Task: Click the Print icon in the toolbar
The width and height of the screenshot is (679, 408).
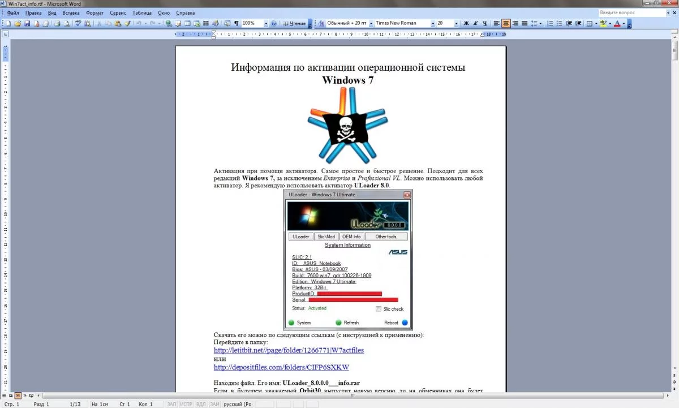Action: pos(57,23)
